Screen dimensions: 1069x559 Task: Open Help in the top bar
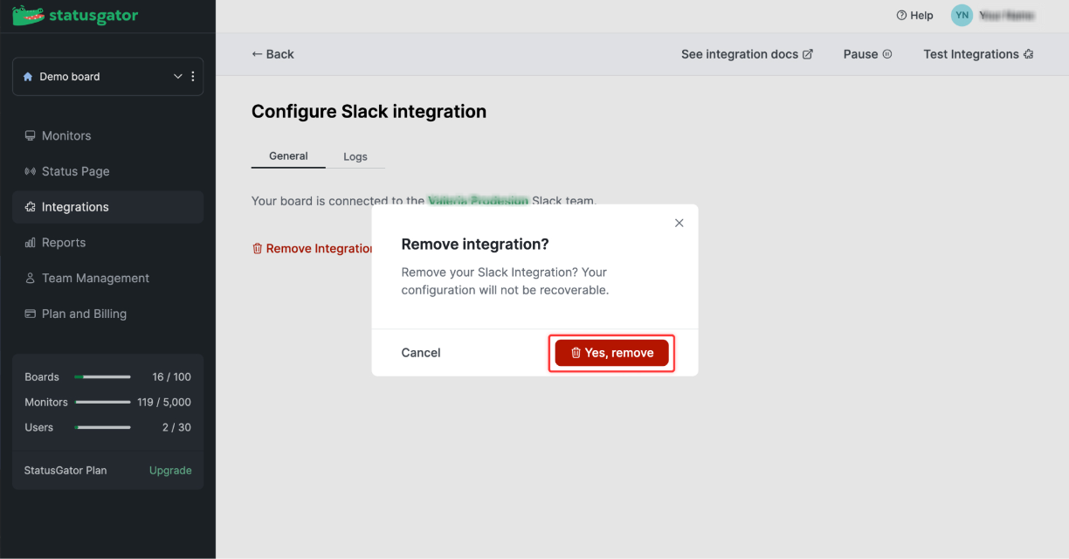[x=914, y=16]
